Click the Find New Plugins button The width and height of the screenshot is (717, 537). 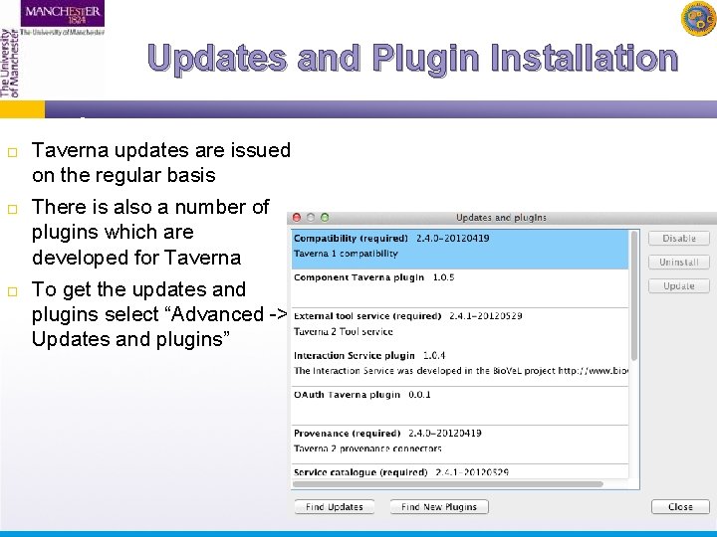(x=439, y=507)
